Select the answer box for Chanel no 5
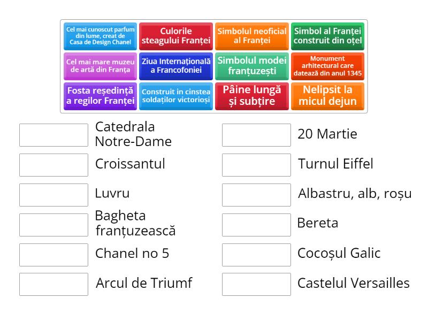The height and width of the screenshot is (321, 428). [x=52, y=254]
